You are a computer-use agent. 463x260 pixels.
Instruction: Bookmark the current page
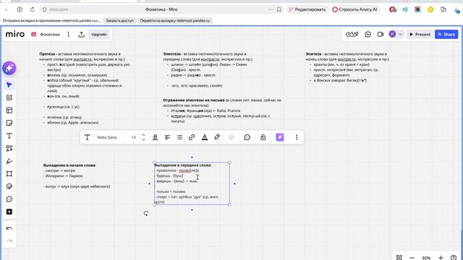point(279,9)
